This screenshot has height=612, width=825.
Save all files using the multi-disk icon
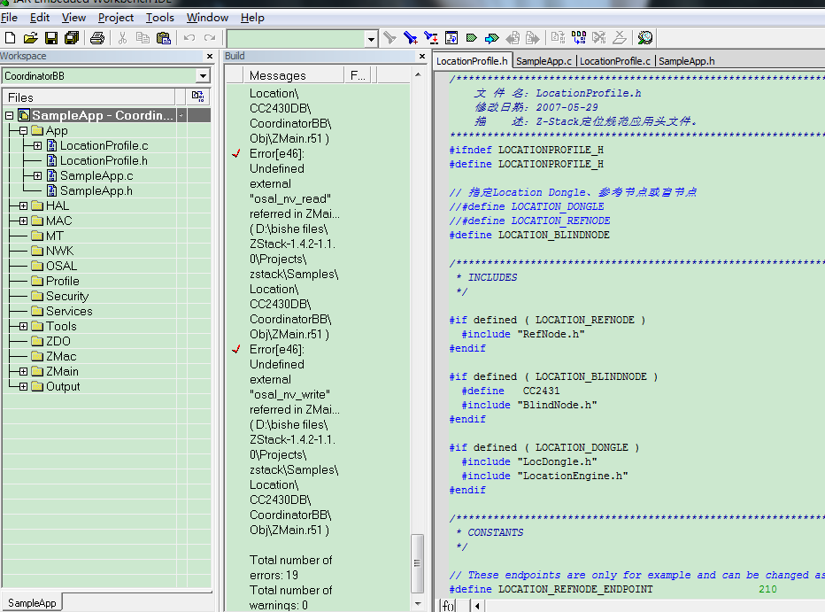pos(72,38)
